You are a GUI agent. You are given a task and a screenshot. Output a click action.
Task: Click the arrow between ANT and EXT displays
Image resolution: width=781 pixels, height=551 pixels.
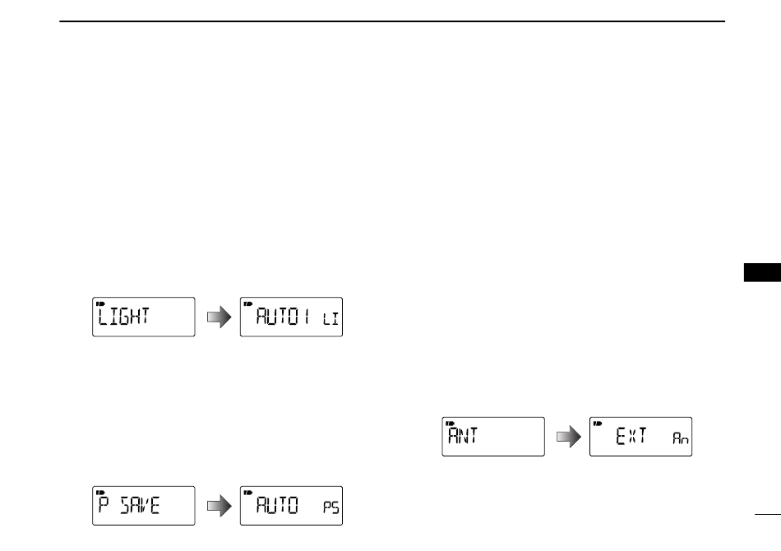pos(569,437)
